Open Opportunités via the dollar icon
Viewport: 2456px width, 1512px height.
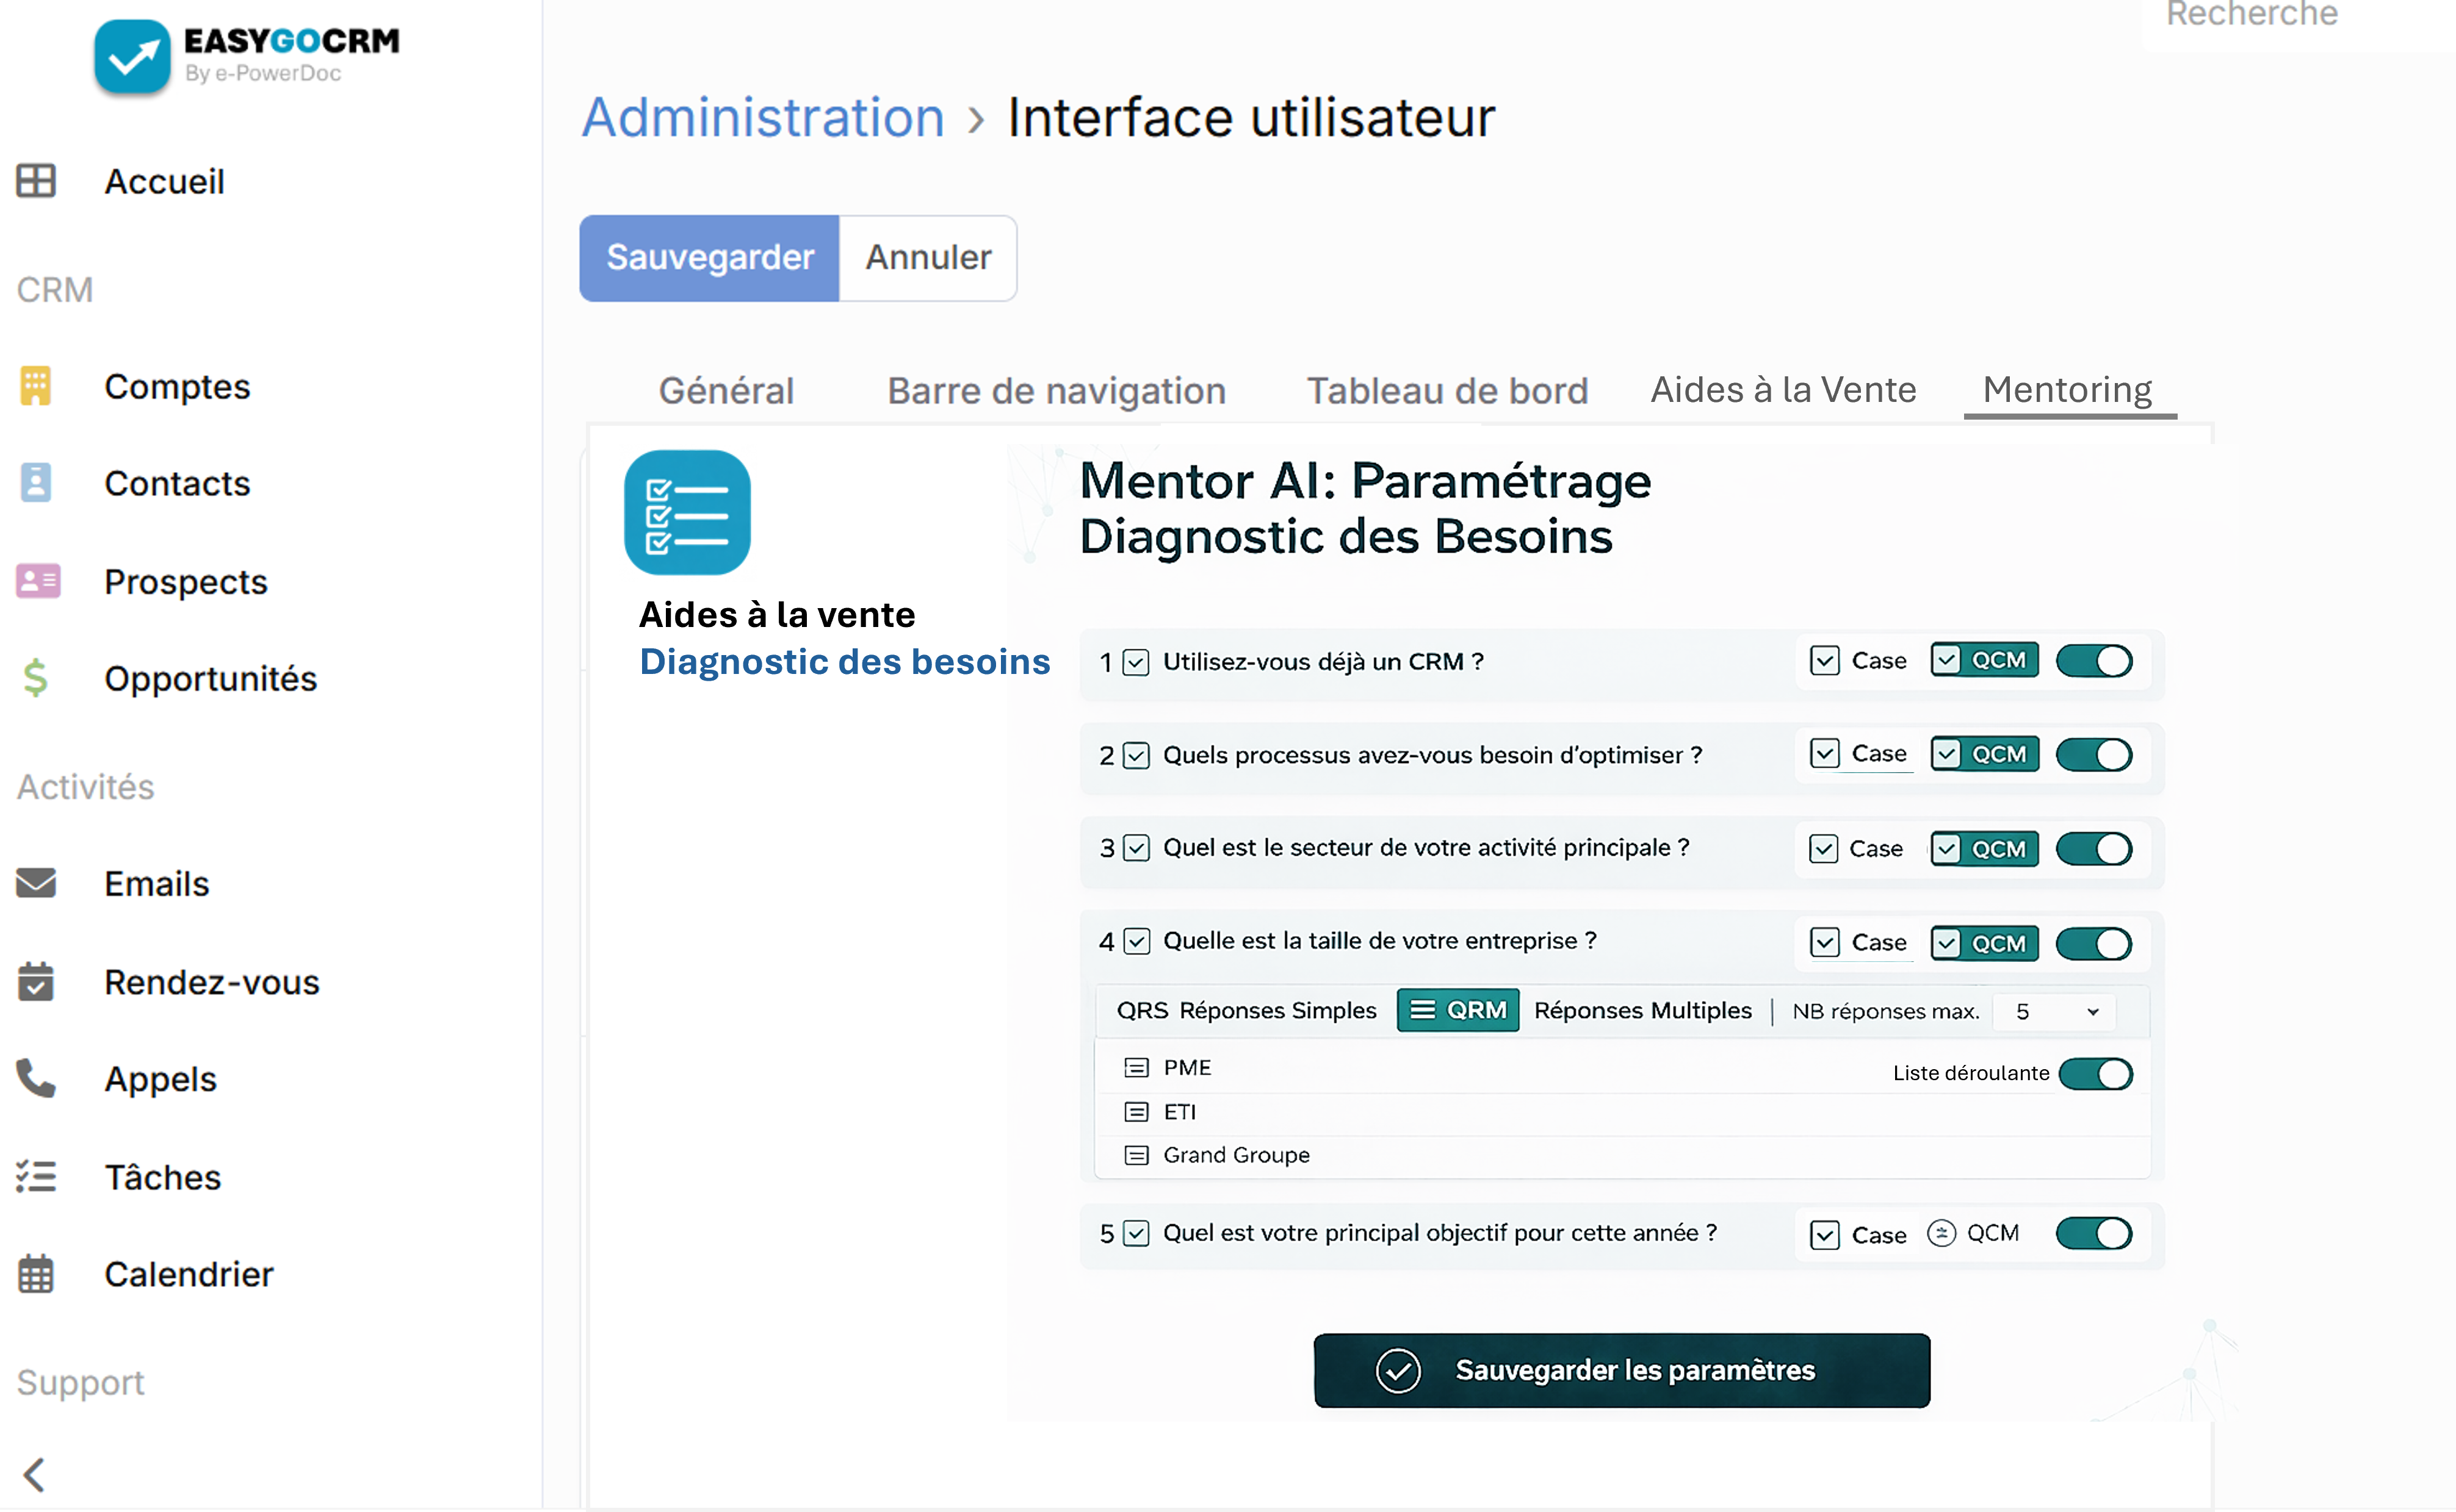coord(37,678)
